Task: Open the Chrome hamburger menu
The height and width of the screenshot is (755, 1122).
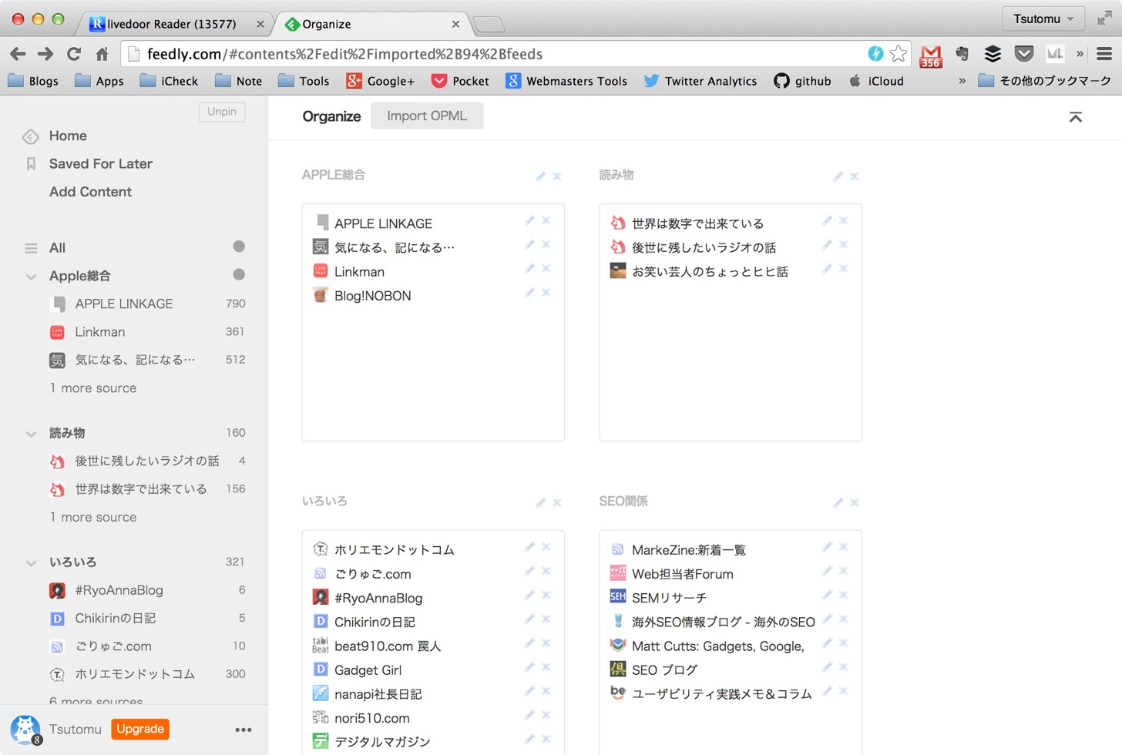Action: (1104, 53)
